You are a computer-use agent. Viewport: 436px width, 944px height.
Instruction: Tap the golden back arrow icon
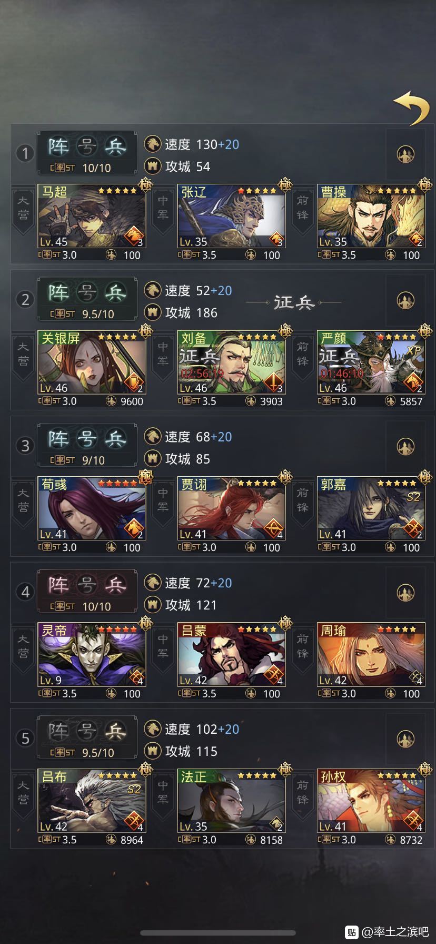point(411,107)
